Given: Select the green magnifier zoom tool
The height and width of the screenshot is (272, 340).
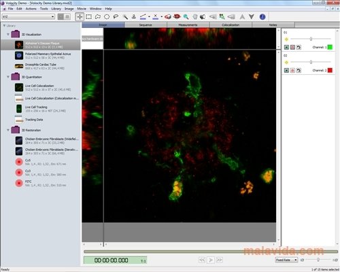Looking at the screenshot, I should 186,17.
